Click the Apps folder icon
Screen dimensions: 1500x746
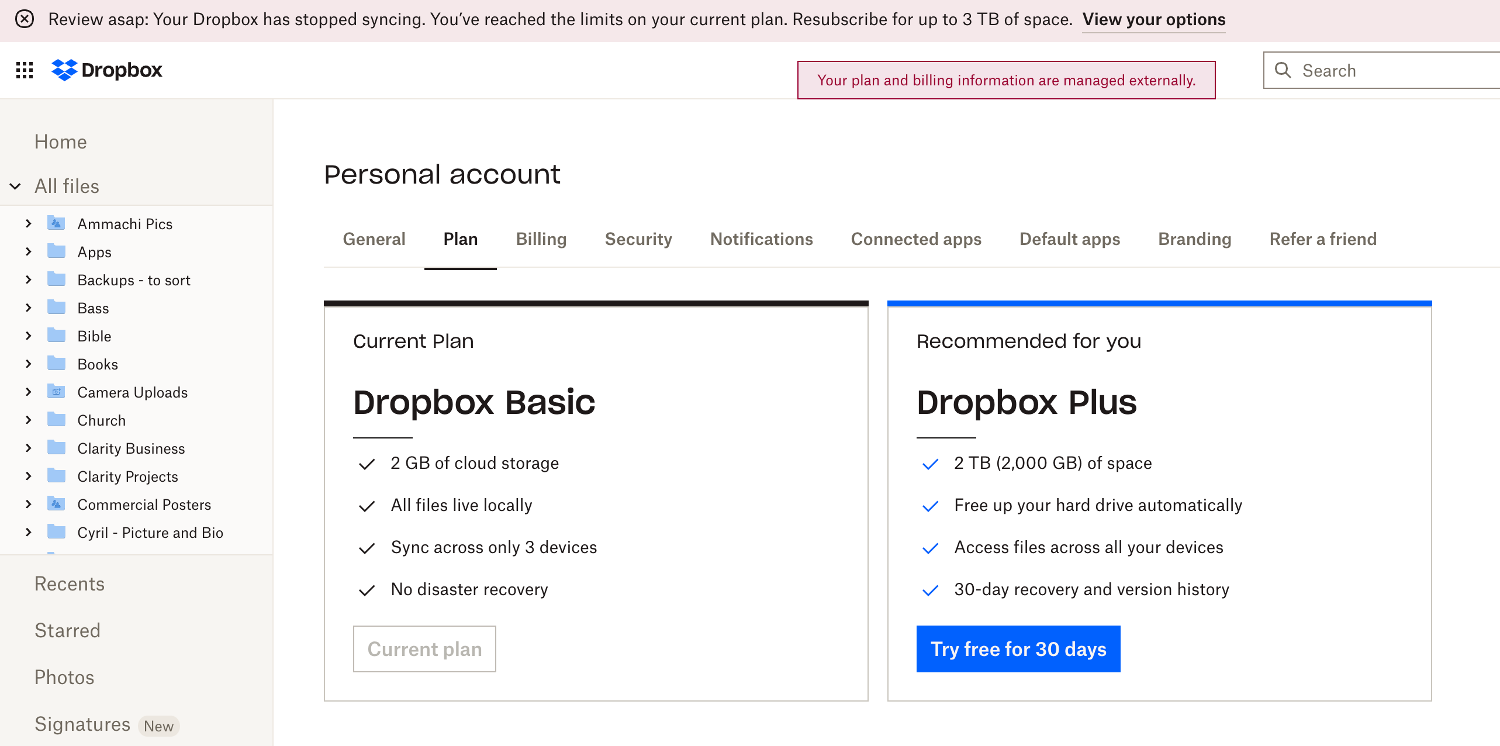click(x=56, y=251)
